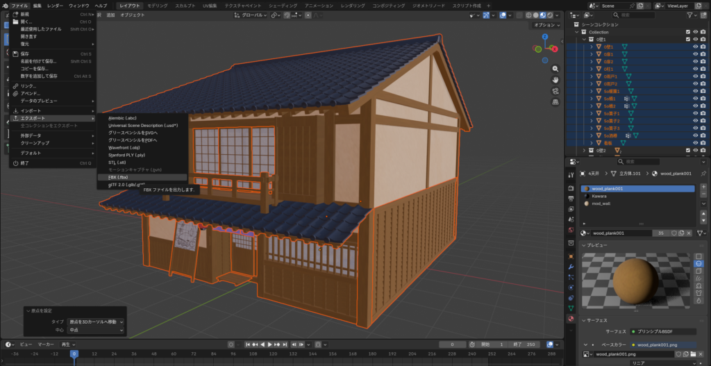This screenshot has height=366, width=711.
Task: Click the viewport zoom magnifier icon
Action: click(555, 69)
